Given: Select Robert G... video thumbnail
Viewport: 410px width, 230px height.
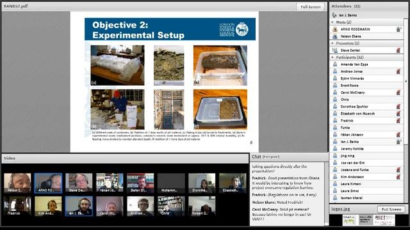Looking at the screenshot, I should point(202,206).
